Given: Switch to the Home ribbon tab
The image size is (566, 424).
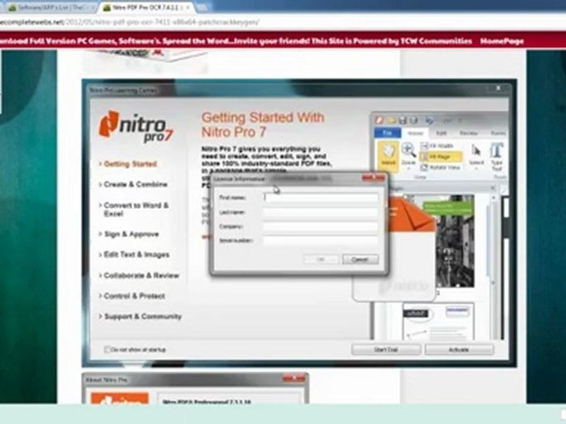Looking at the screenshot, I should 415,134.
